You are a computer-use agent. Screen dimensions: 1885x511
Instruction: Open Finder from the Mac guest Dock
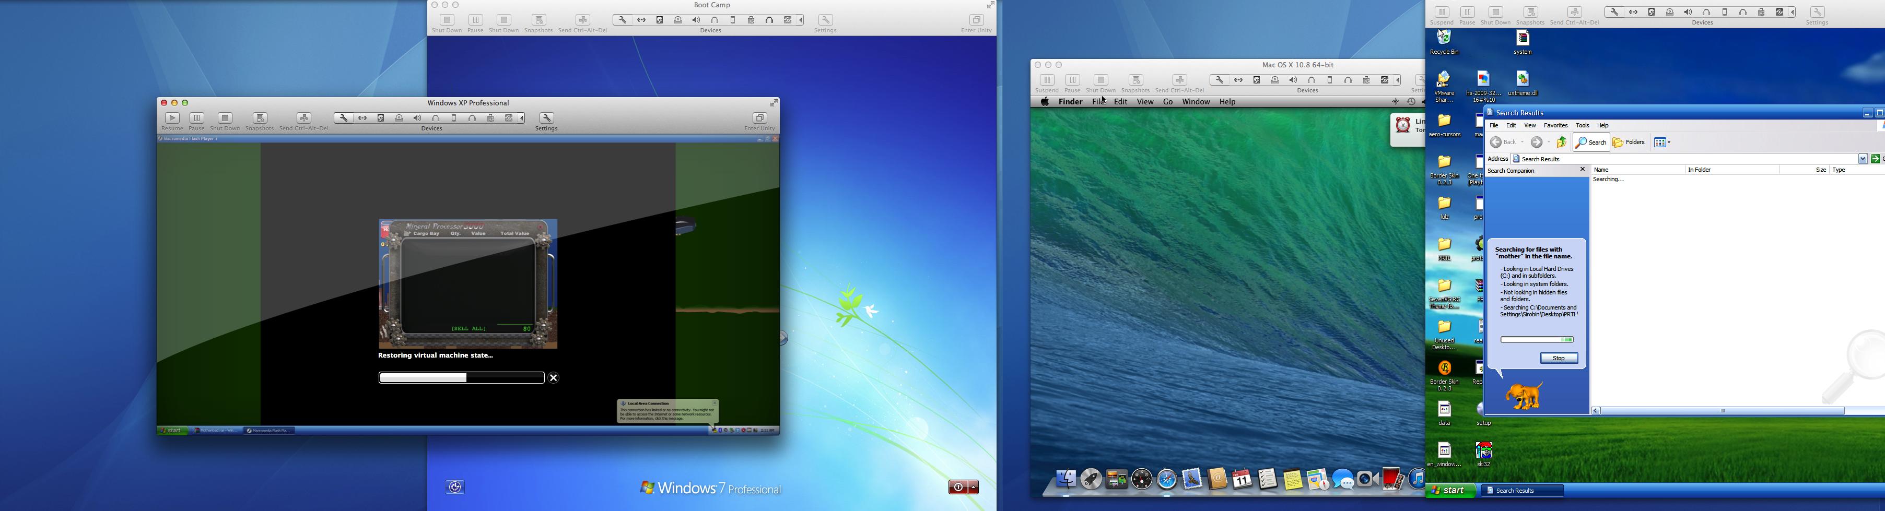[1066, 480]
